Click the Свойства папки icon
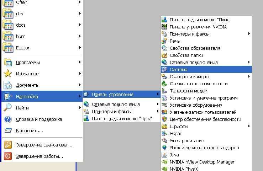 pyautogui.click(x=164, y=55)
